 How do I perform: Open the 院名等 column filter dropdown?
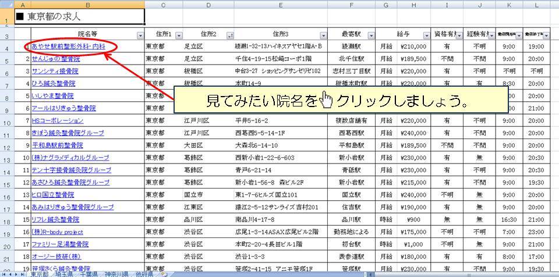tap(140, 35)
